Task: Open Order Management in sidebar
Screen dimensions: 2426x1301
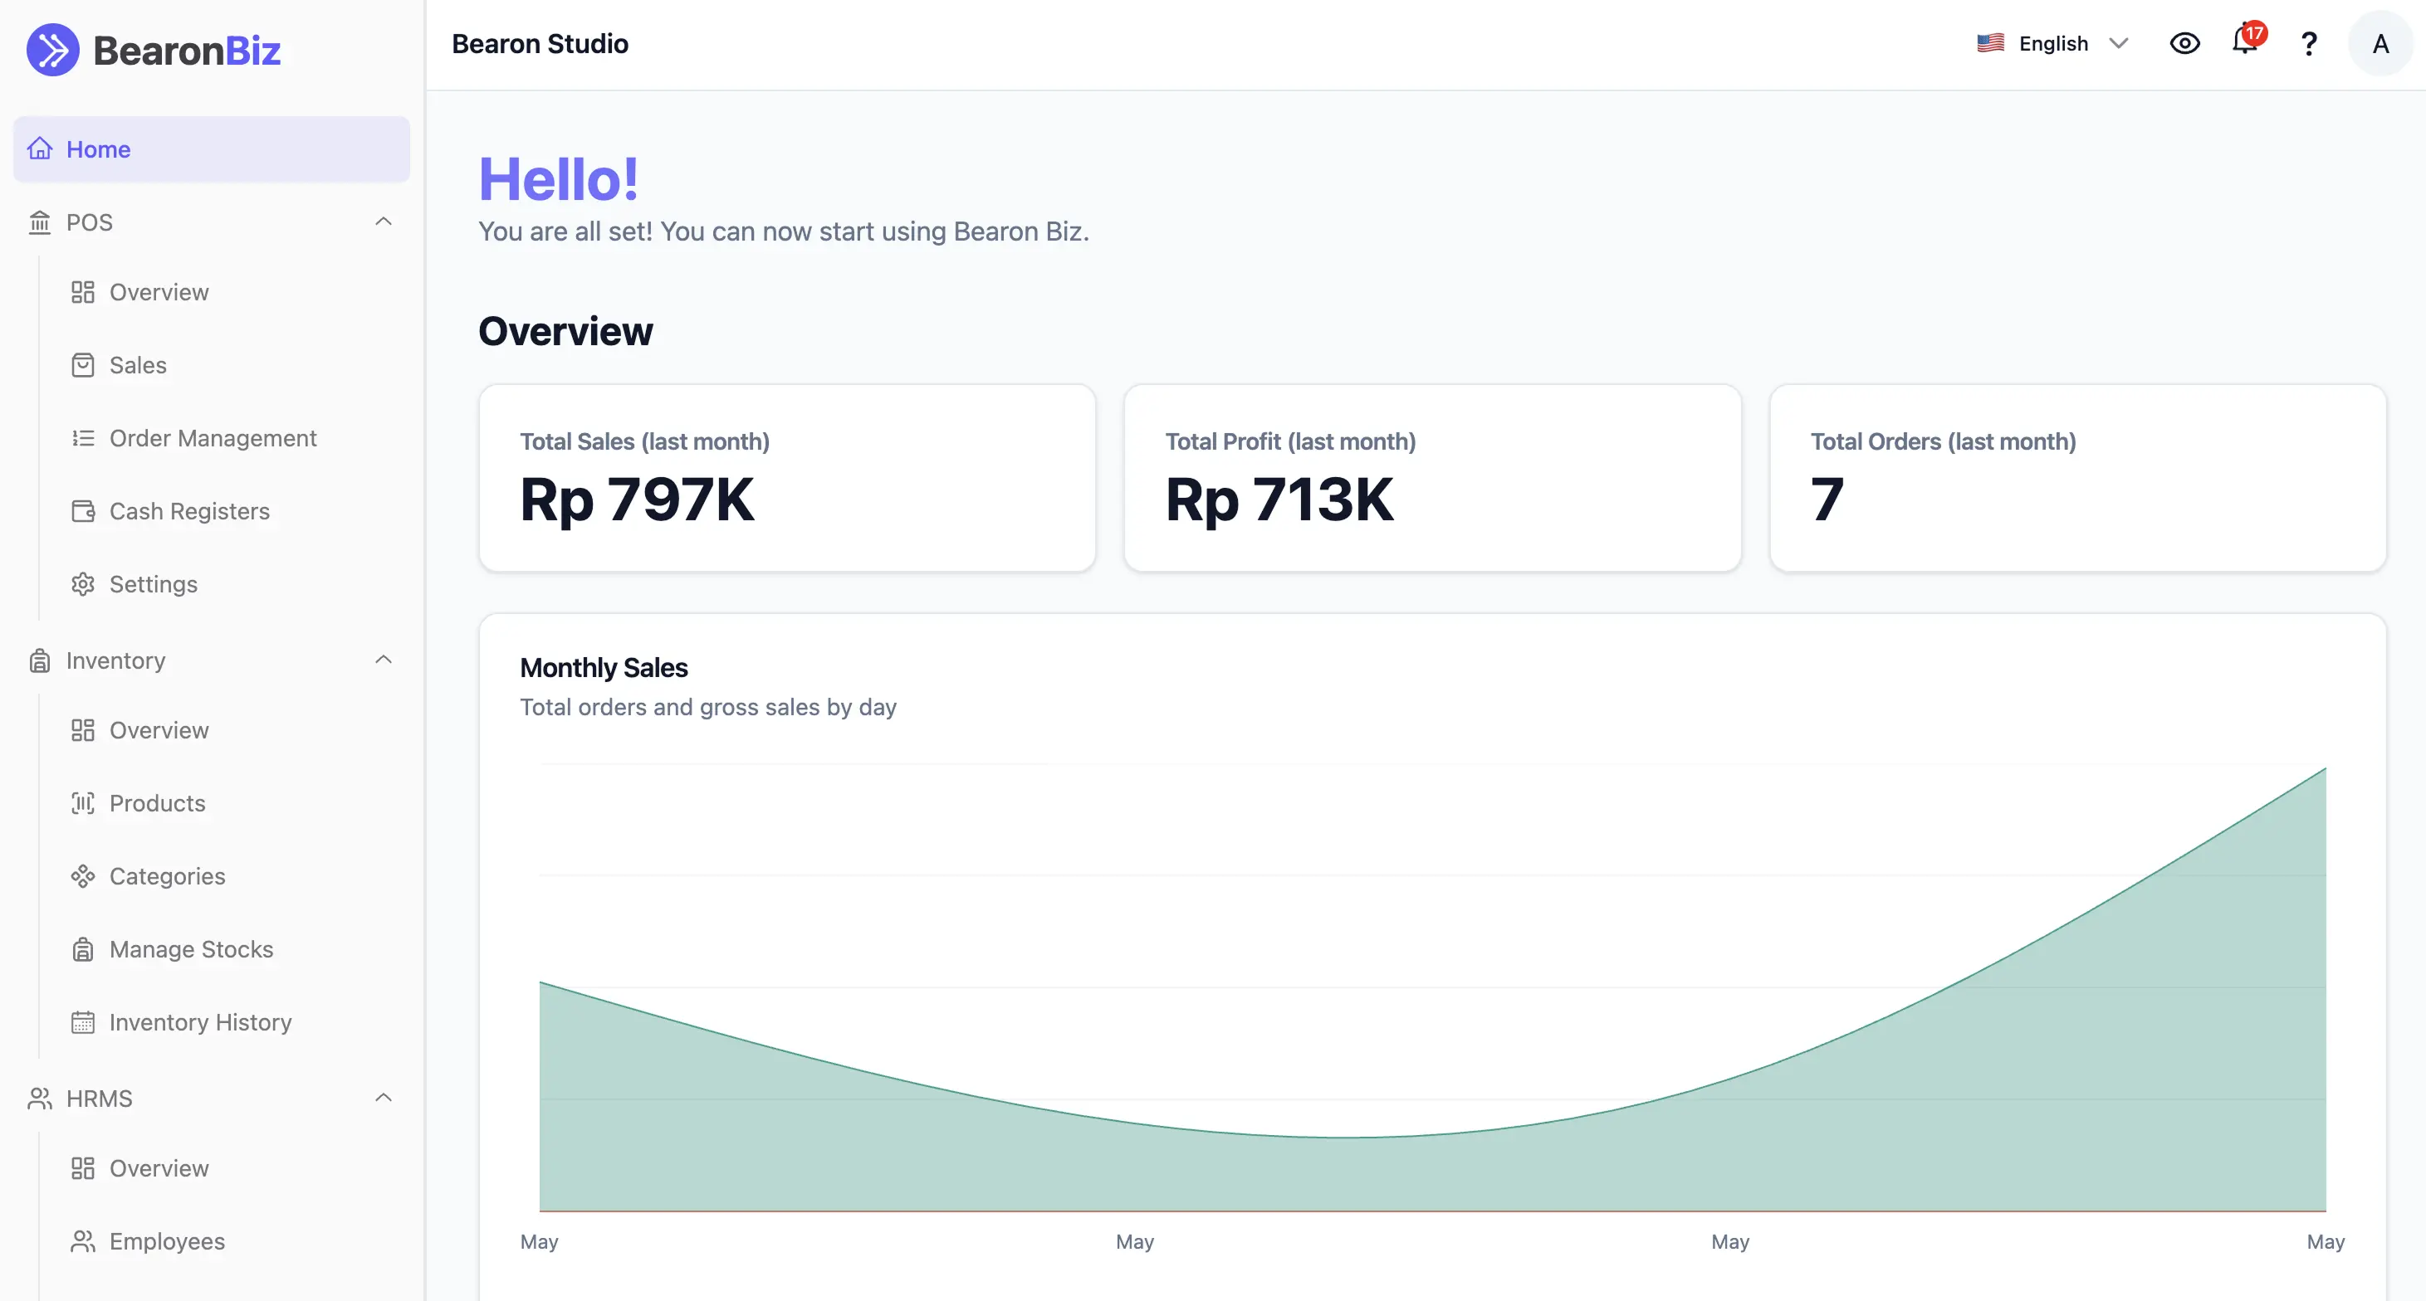Action: click(x=213, y=439)
